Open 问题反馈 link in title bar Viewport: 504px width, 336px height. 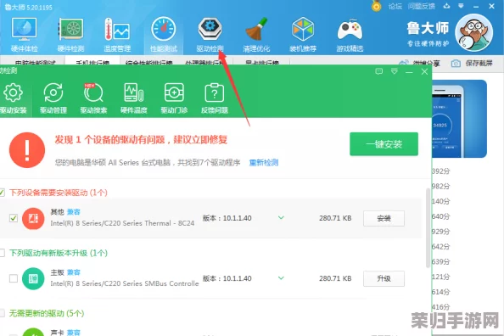(x=422, y=6)
